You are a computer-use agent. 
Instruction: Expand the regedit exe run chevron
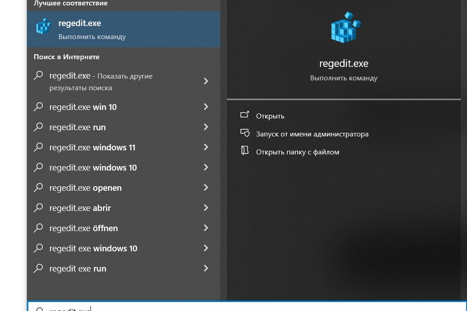coord(206,268)
